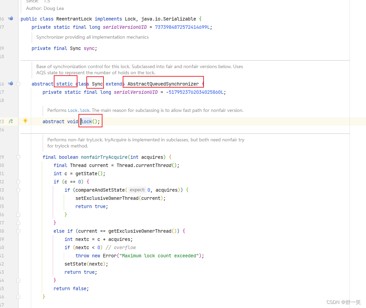Click the nonfairTryAcquire method name
The height and width of the screenshot is (308, 366).
(104, 157)
